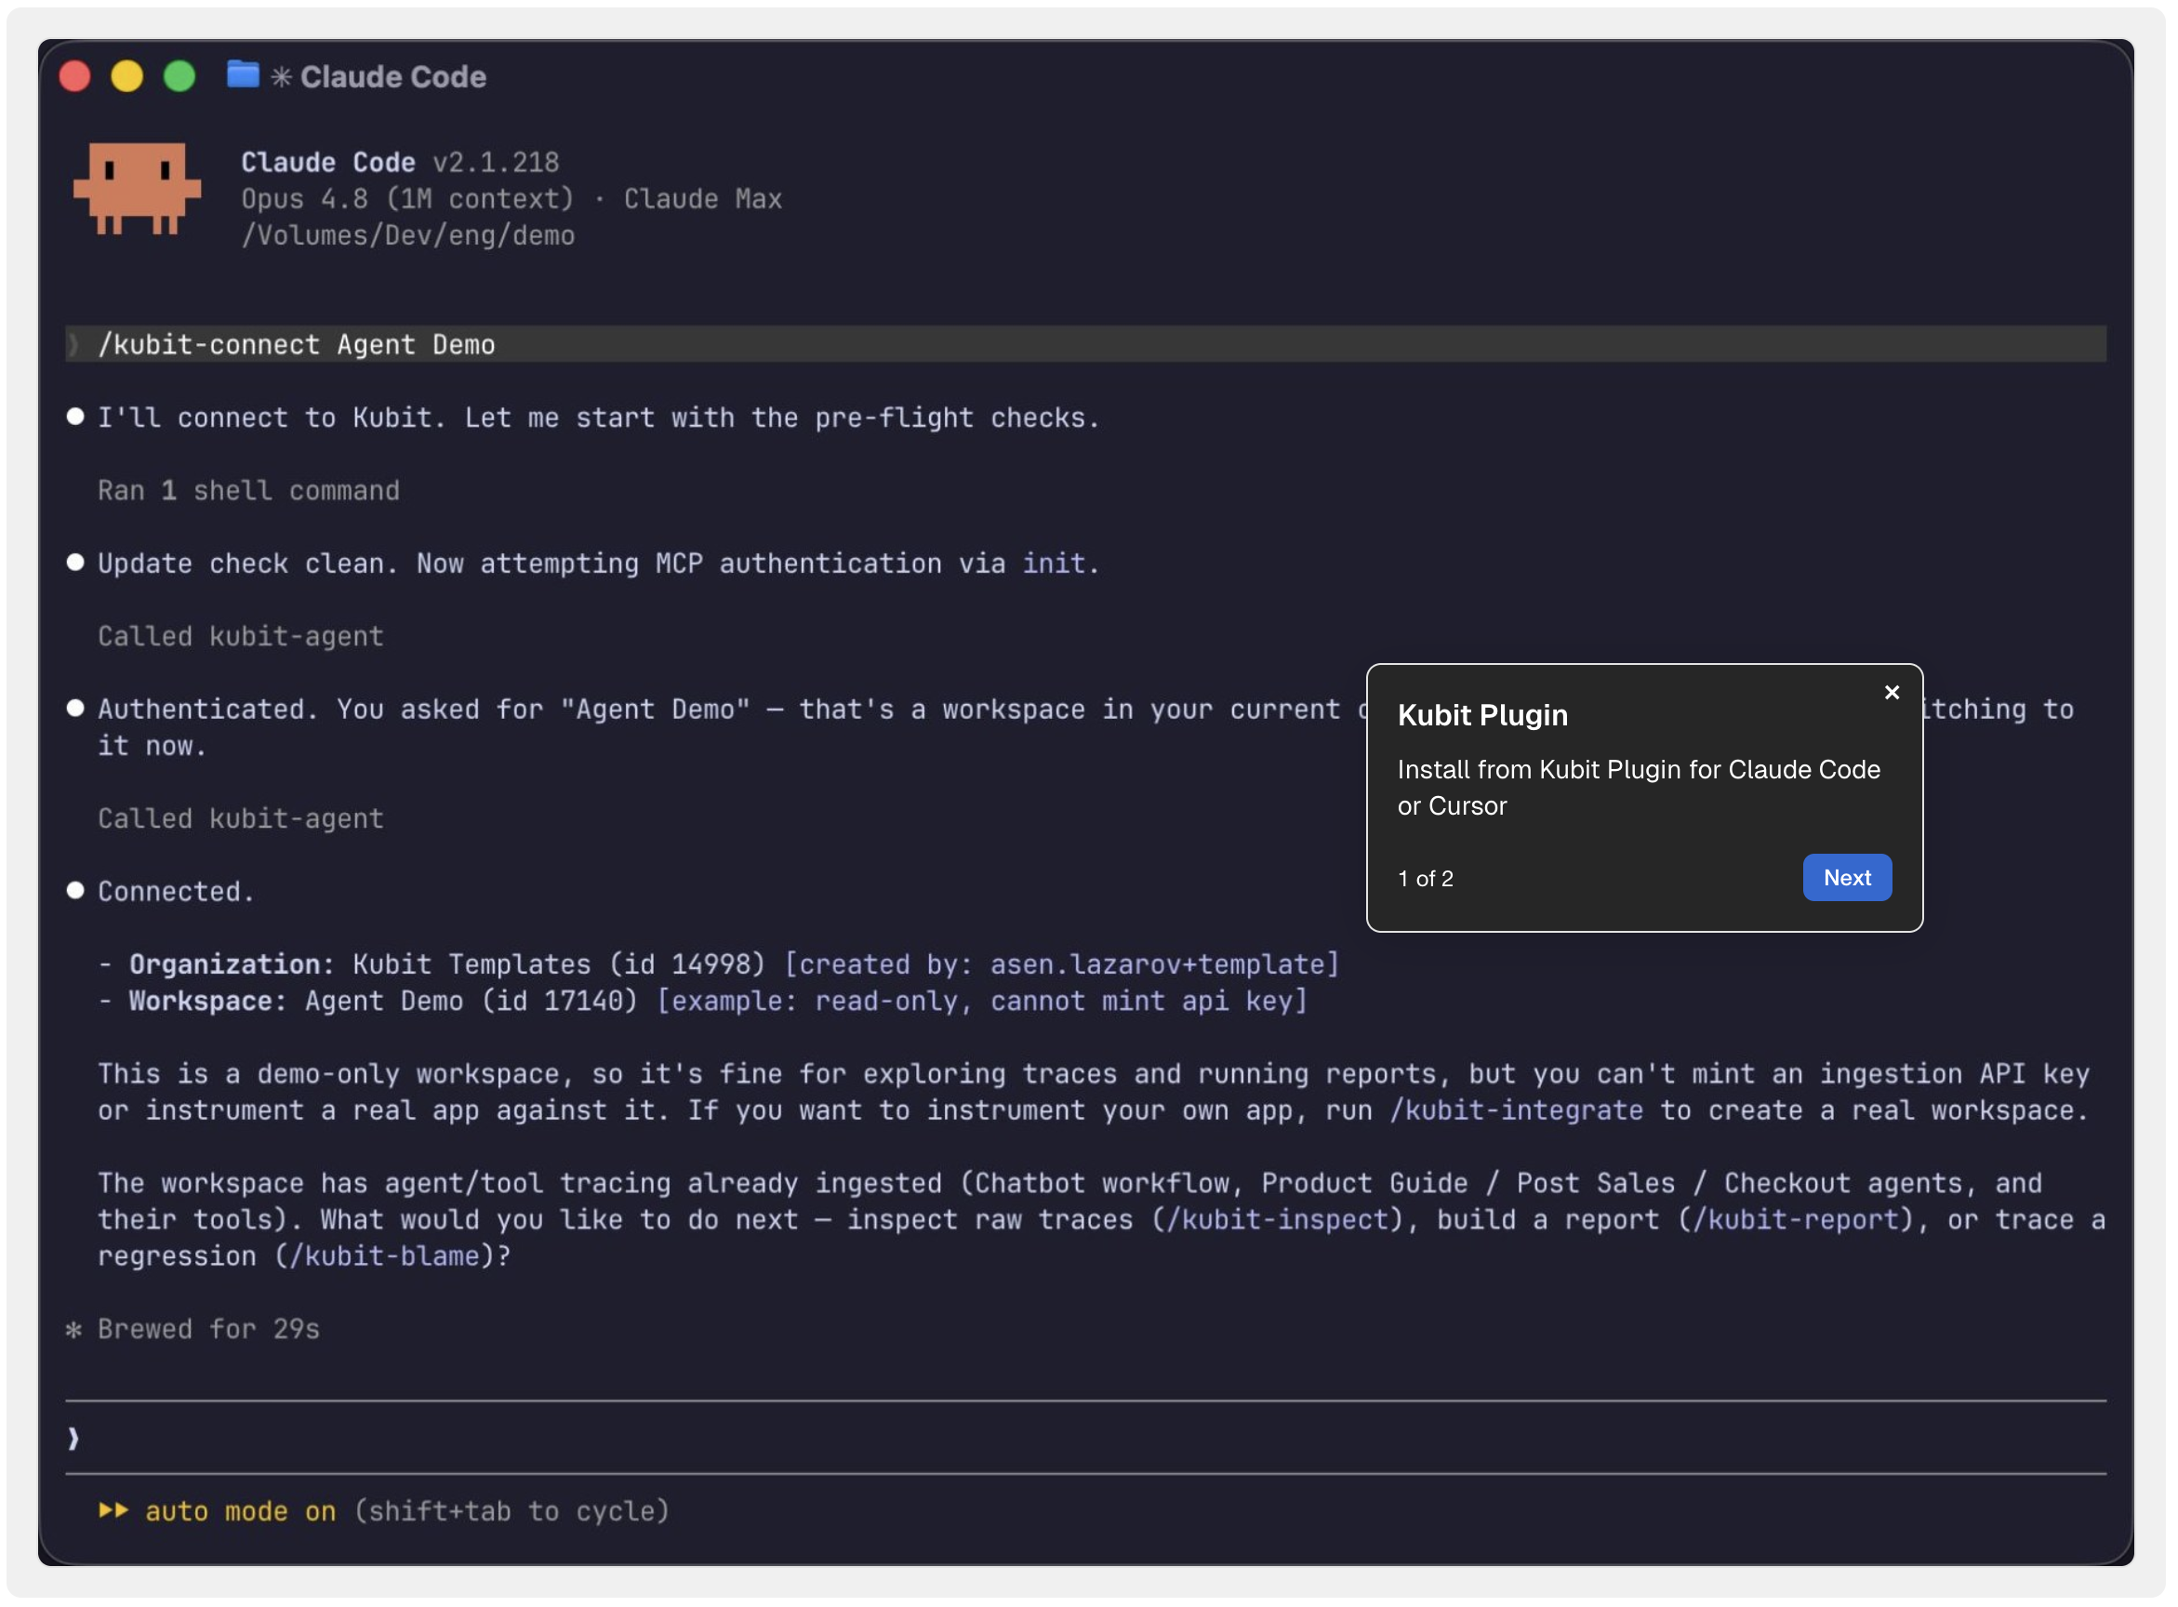The height and width of the screenshot is (1607, 2178).
Task: Click the 'Claude Code' window title
Action: pyautogui.click(x=394, y=77)
